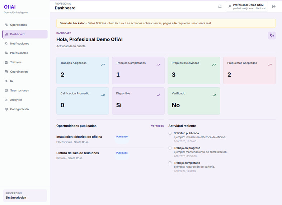The image size is (282, 205).
Task: Click the OfiAI logo
Action: click(10, 7)
